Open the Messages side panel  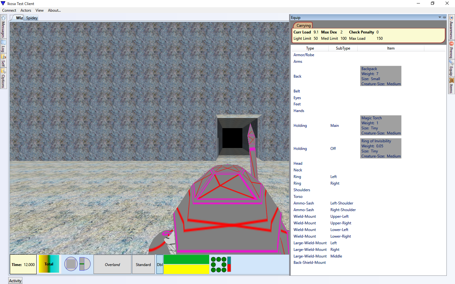coord(3,27)
